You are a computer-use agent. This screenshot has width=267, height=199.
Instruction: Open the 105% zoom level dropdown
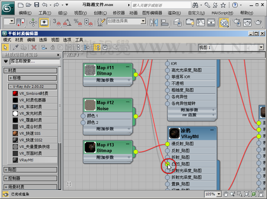pos(219,194)
